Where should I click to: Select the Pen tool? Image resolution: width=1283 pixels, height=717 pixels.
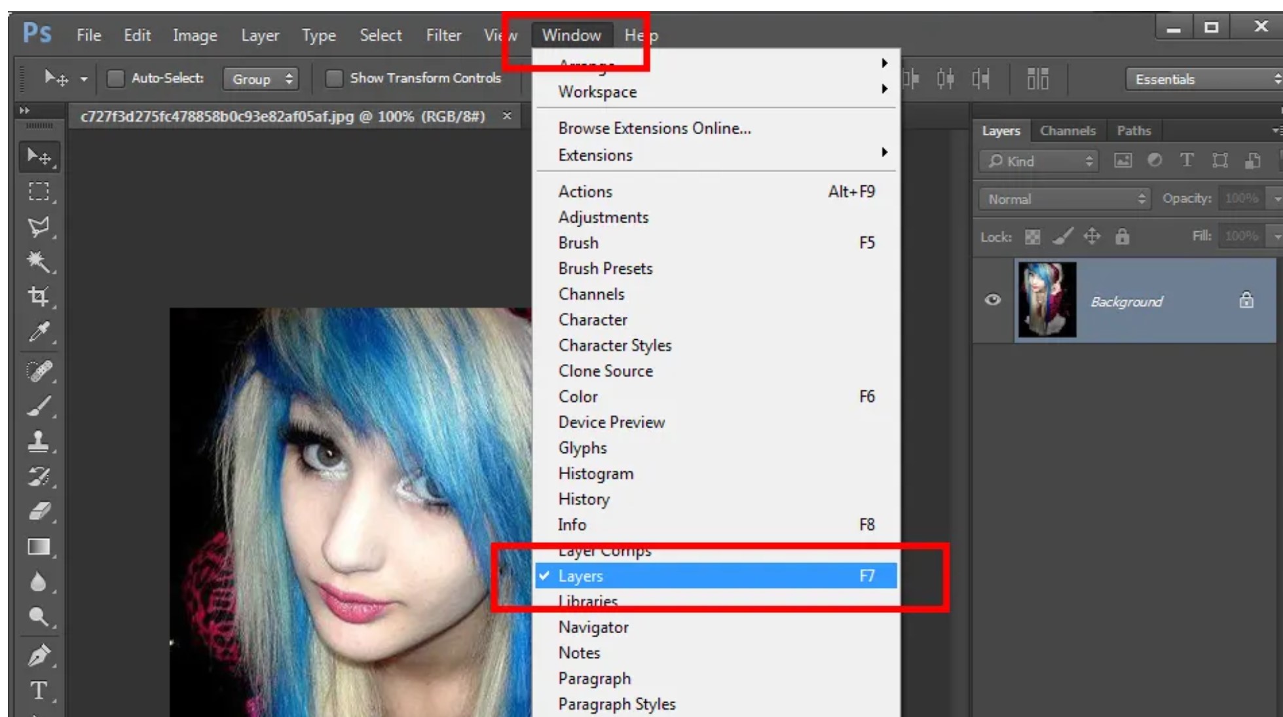tap(39, 655)
